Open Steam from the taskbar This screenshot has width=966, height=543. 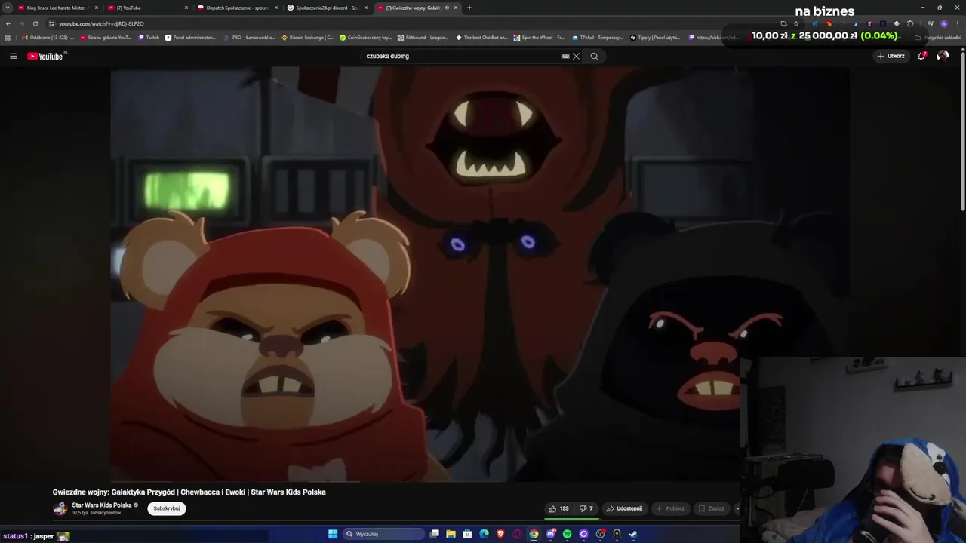click(633, 534)
